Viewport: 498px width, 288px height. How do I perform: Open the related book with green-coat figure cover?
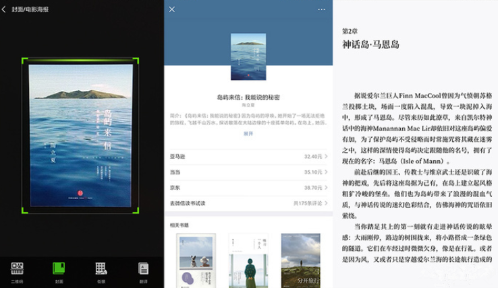[x=248, y=260]
